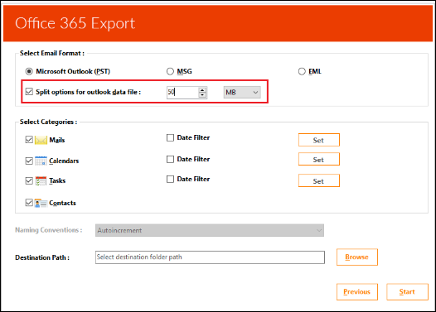
Task: Uncheck the Tasks category checkbox
Action: point(29,180)
